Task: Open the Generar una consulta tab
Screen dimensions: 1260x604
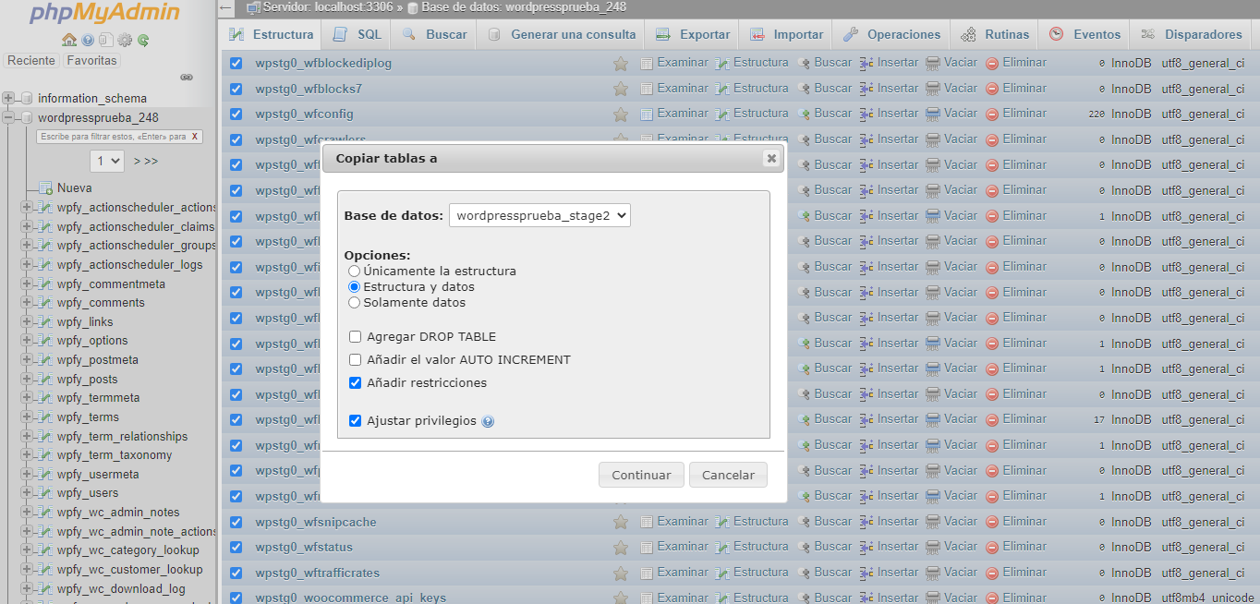Action: click(x=561, y=34)
